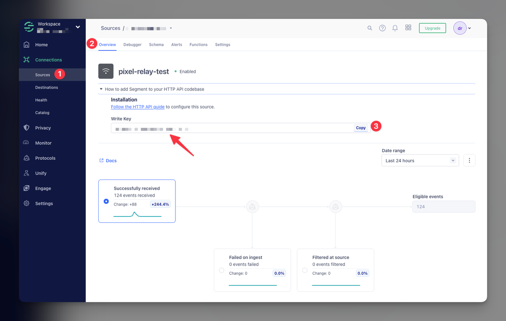Click the Monitor gauge icon

point(27,143)
